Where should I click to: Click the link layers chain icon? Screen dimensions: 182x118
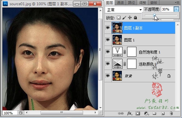[121, 113]
